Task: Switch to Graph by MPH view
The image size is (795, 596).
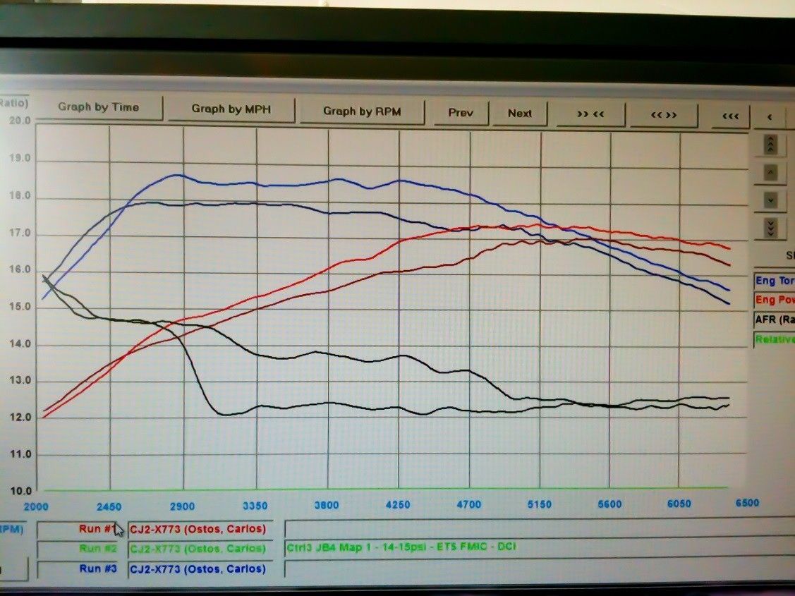Action: (231, 109)
